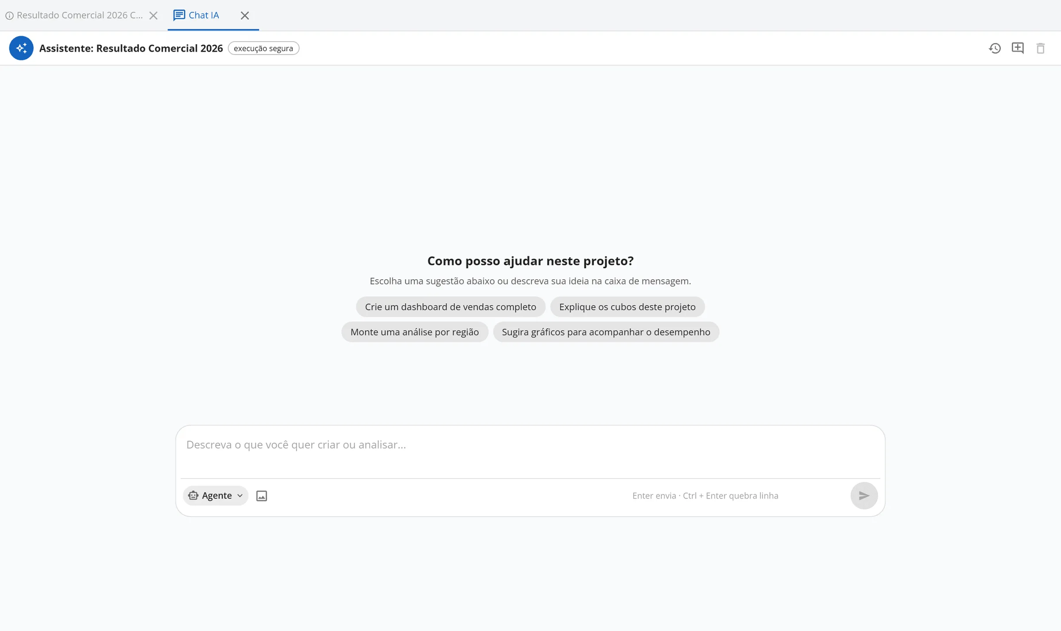Click the blue sparkle assistant avatar
The image size is (1061, 631).
[21, 48]
